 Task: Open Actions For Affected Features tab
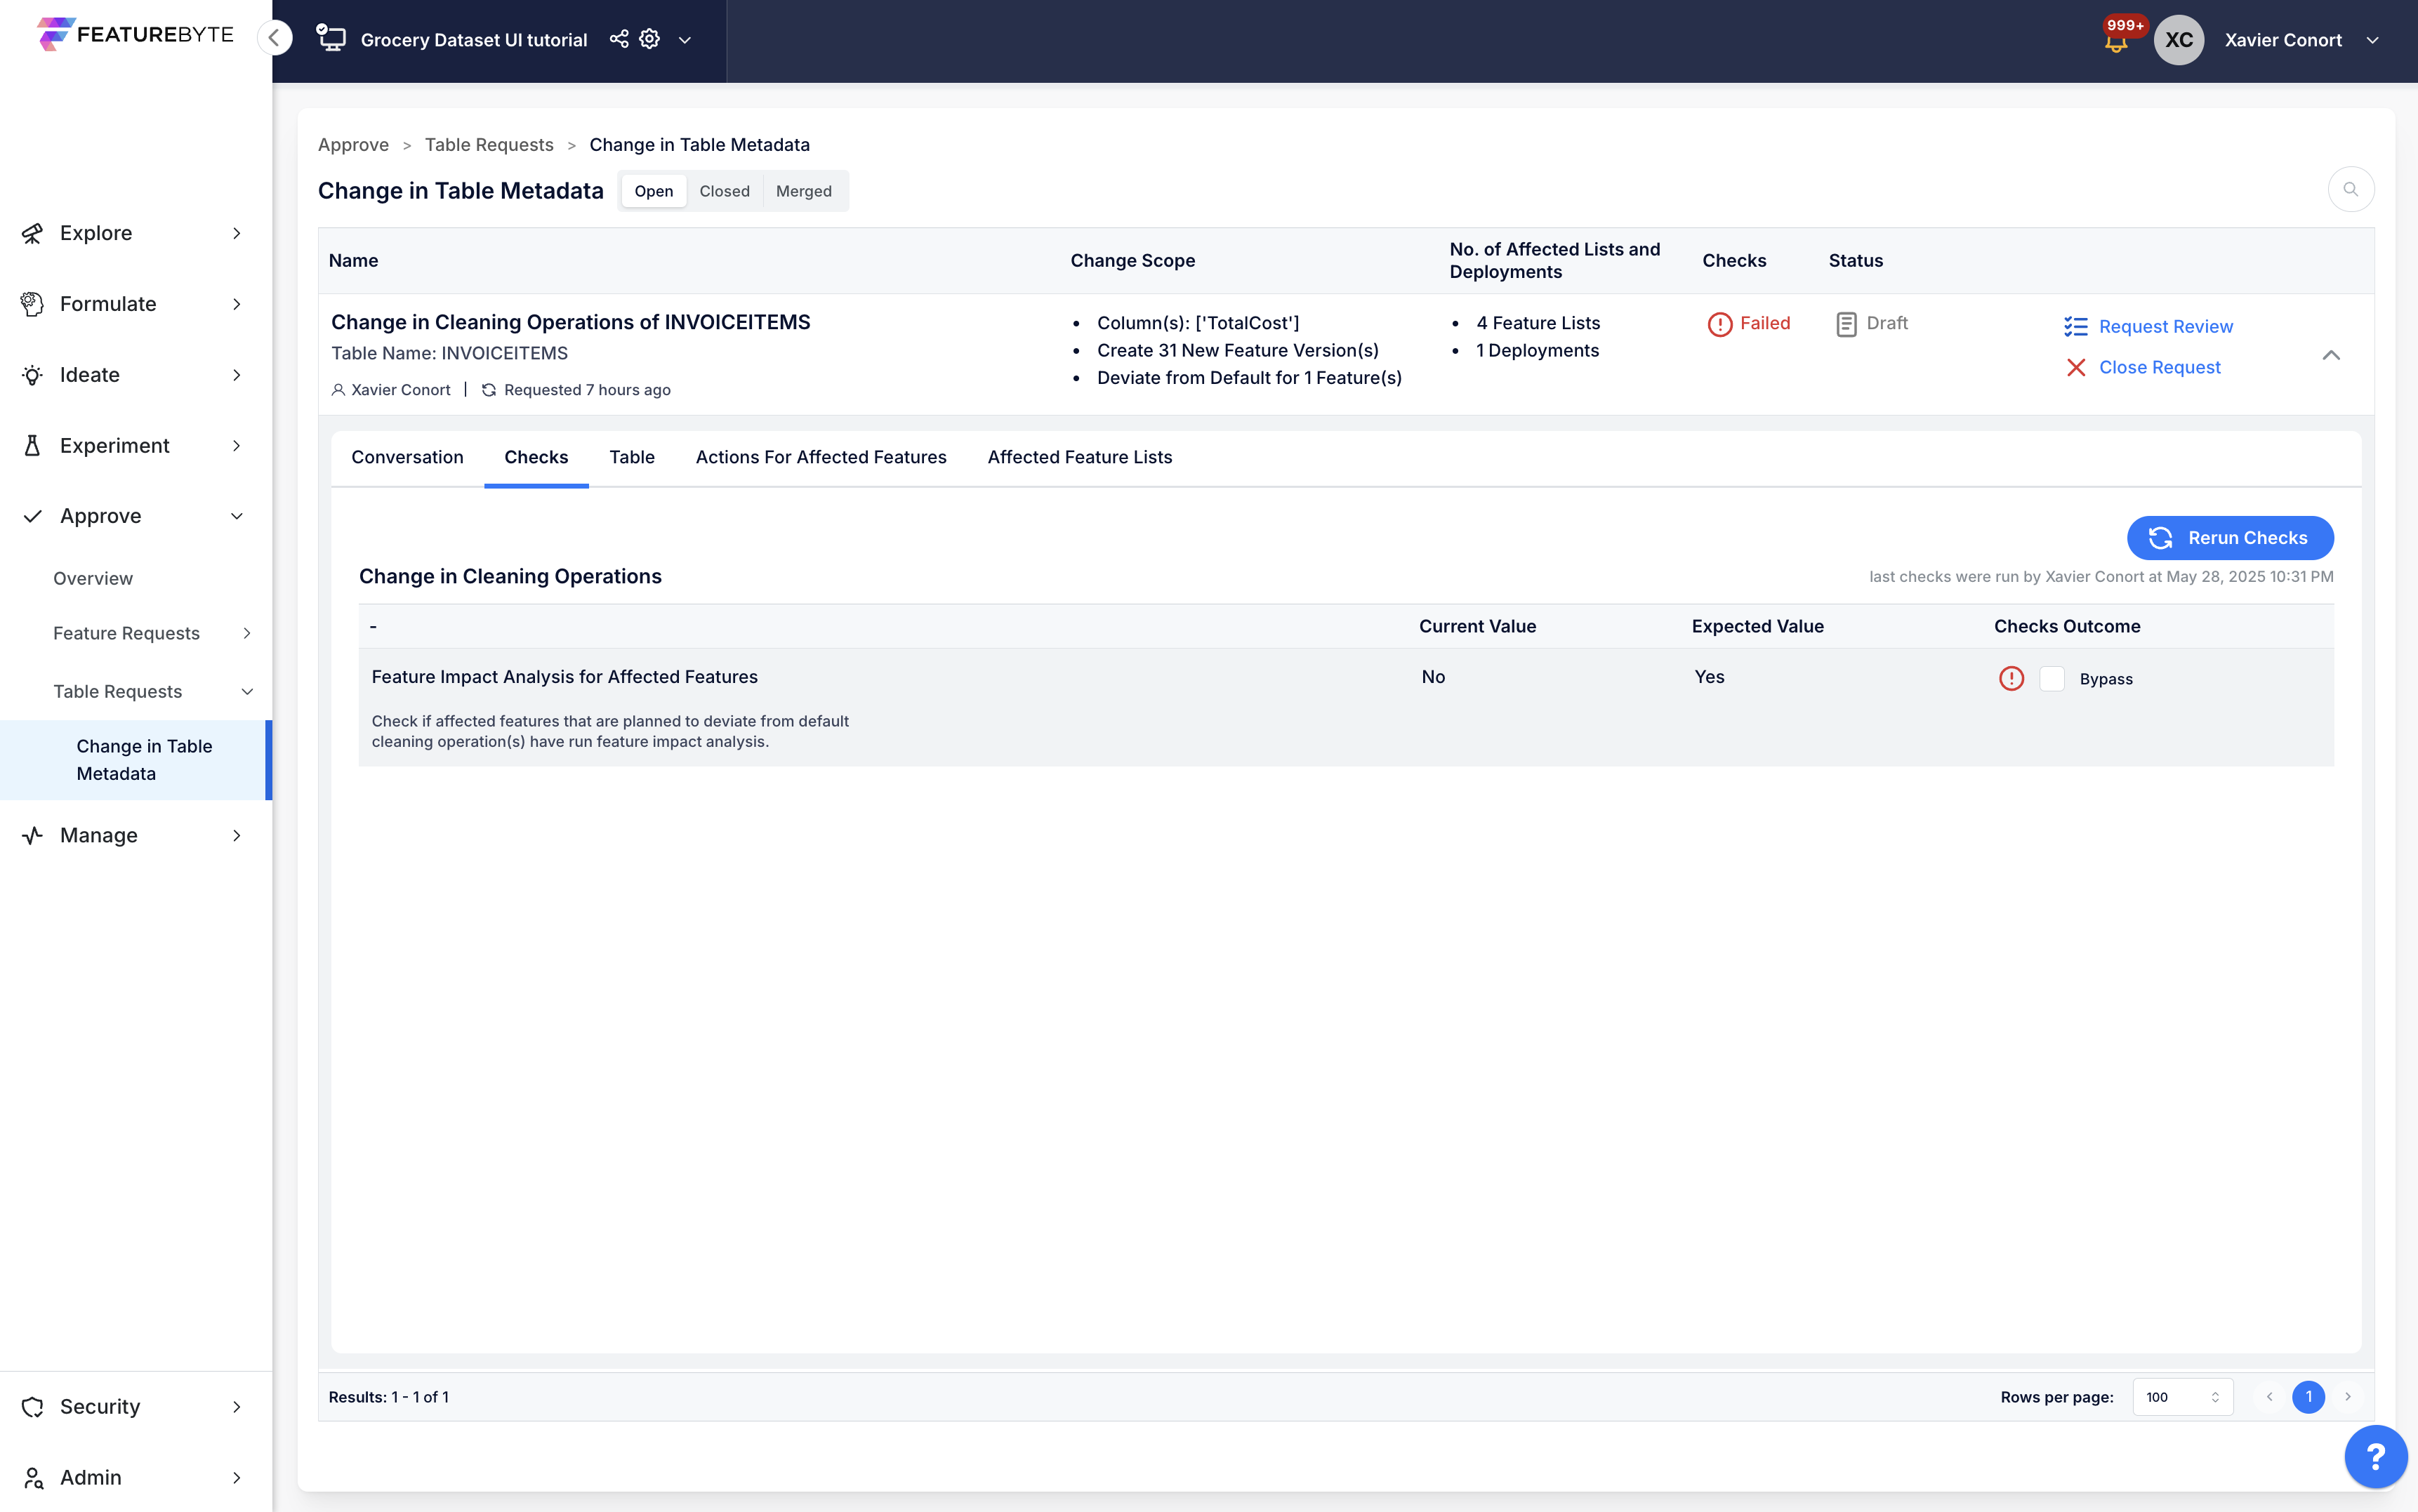(x=821, y=457)
